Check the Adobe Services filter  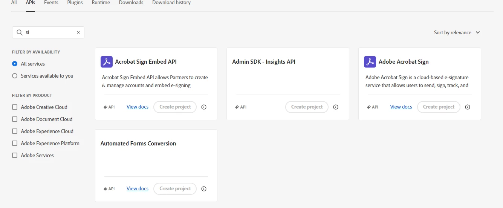[x=15, y=155]
